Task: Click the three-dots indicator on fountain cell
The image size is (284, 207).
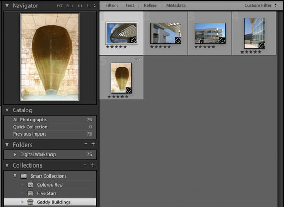Action: click(x=137, y=59)
